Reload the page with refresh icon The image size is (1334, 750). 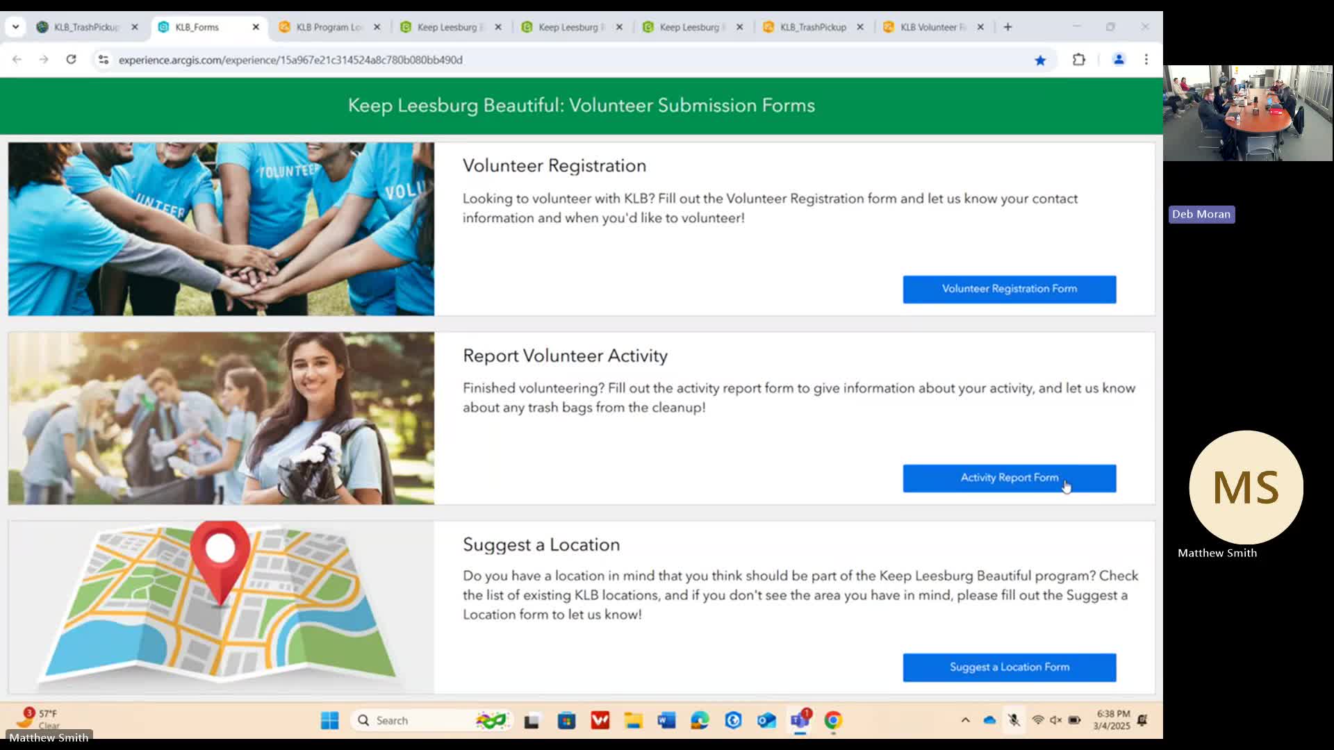pyautogui.click(x=71, y=60)
